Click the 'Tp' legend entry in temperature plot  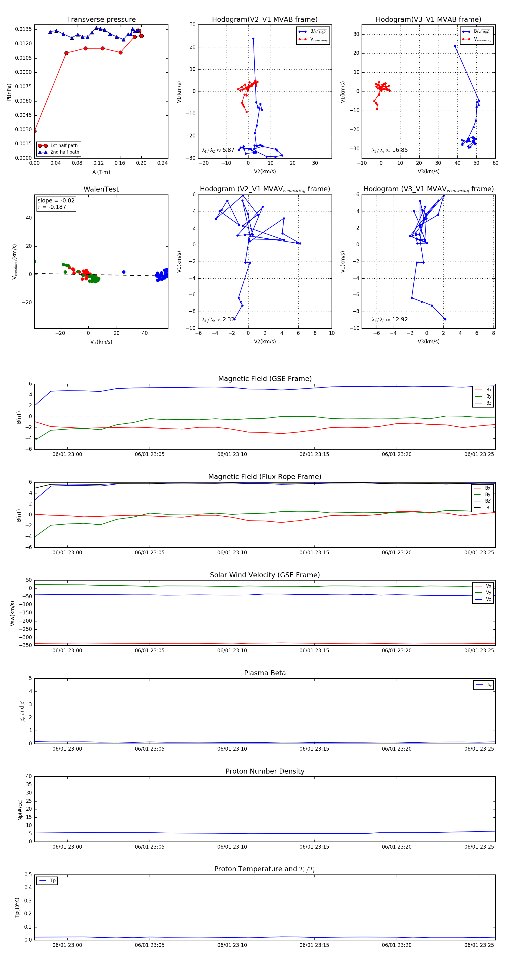pyautogui.click(x=47, y=881)
